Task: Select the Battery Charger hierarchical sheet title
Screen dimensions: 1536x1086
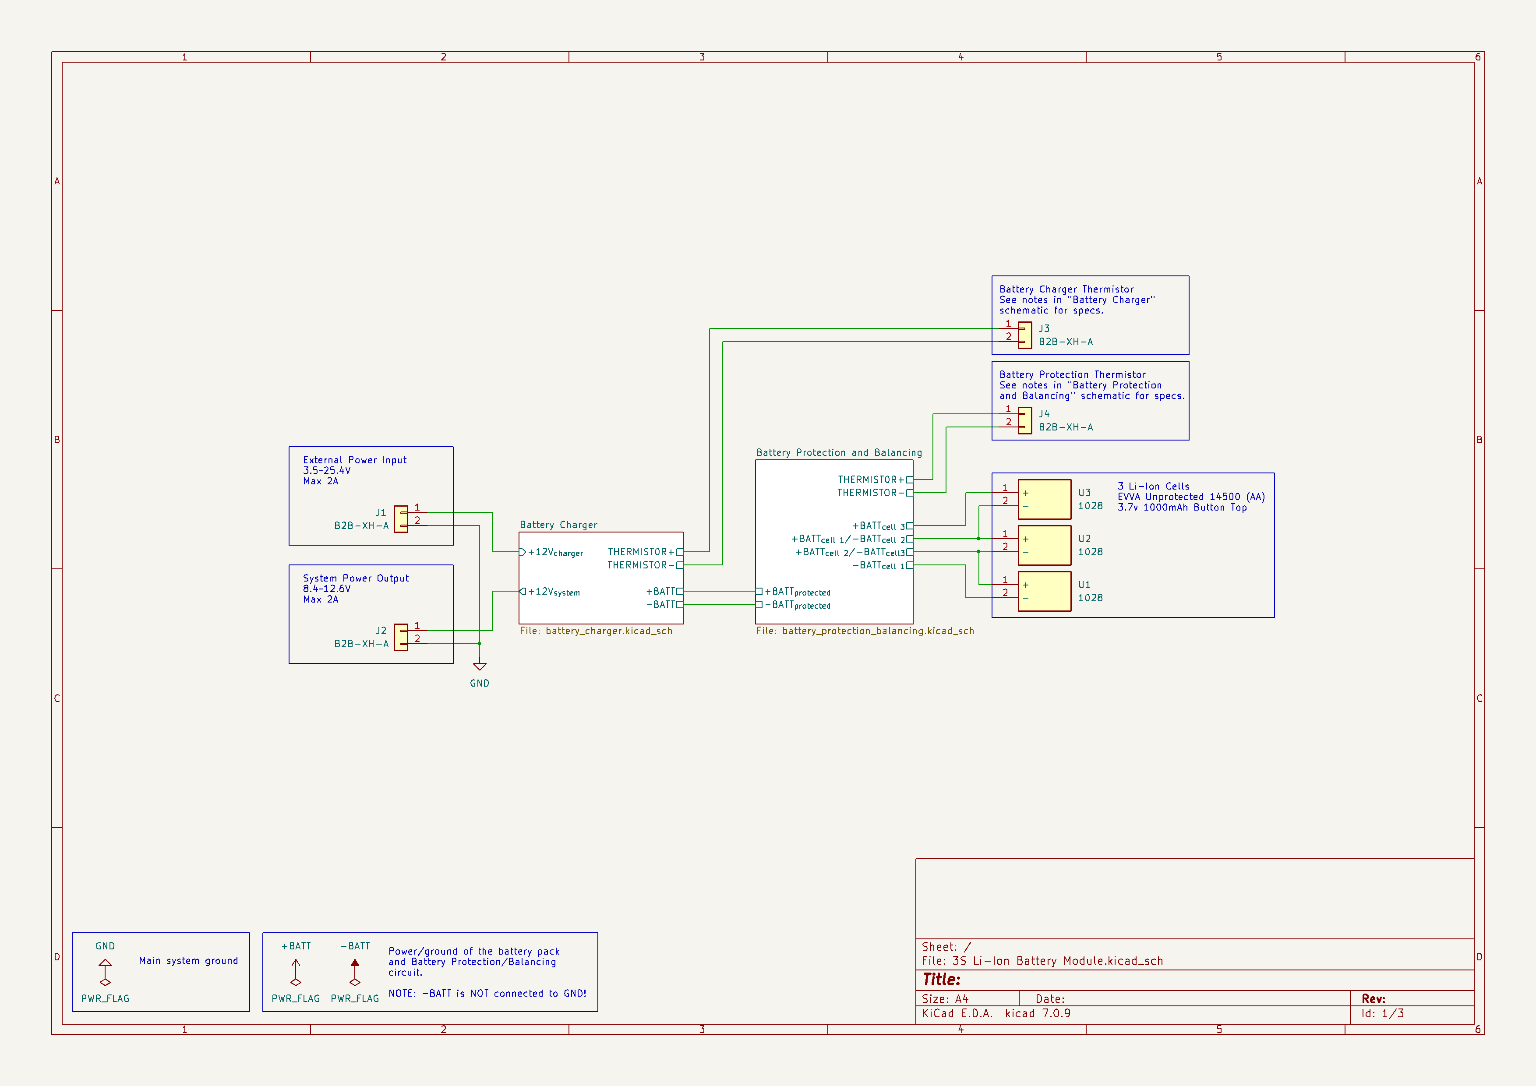Action: tap(558, 525)
